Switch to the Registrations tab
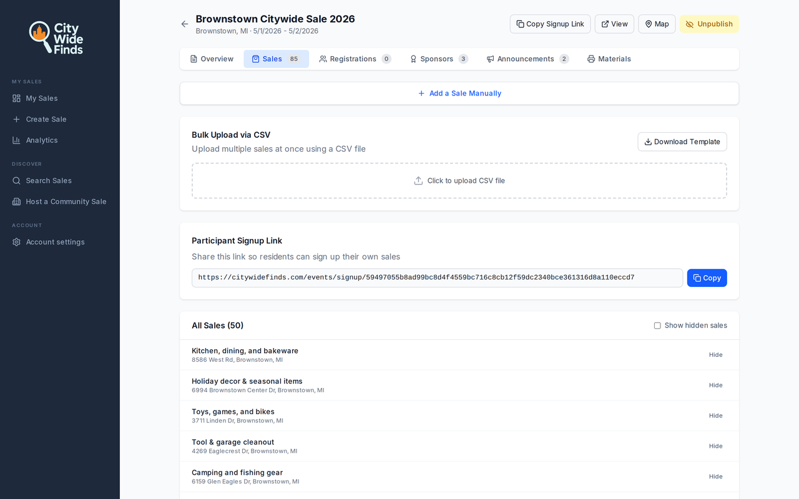The image size is (799, 499). point(355,59)
